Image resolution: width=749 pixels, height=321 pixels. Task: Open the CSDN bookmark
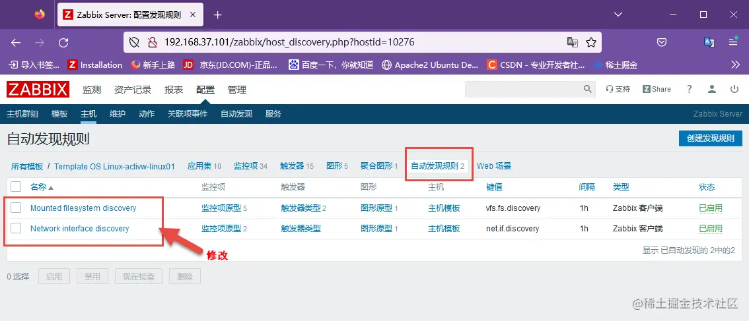[x=536, y=65]
